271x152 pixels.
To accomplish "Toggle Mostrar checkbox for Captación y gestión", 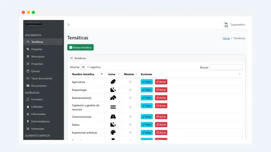I will click(130, 107).
